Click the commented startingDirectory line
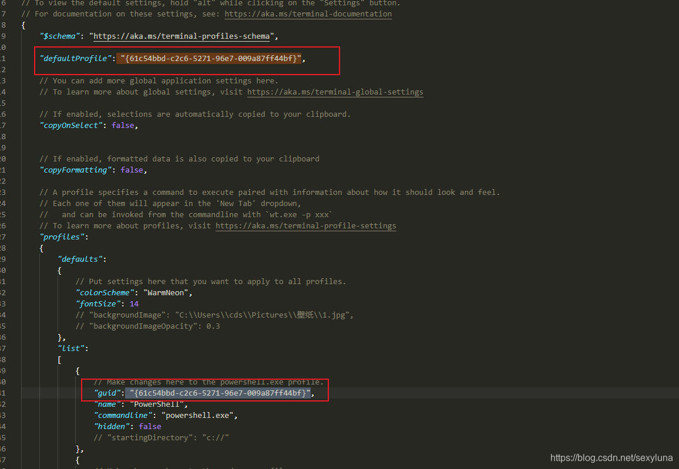The height and width of the screenshot is (469, 679). point(161,438)
